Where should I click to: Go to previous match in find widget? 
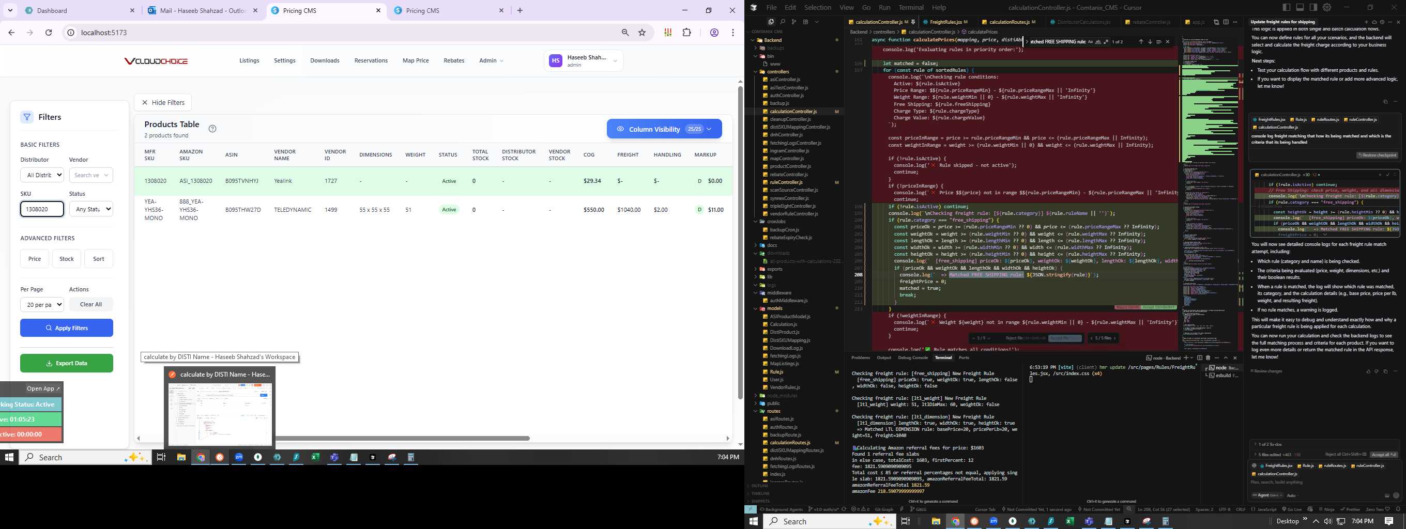tap(1141, 41)
